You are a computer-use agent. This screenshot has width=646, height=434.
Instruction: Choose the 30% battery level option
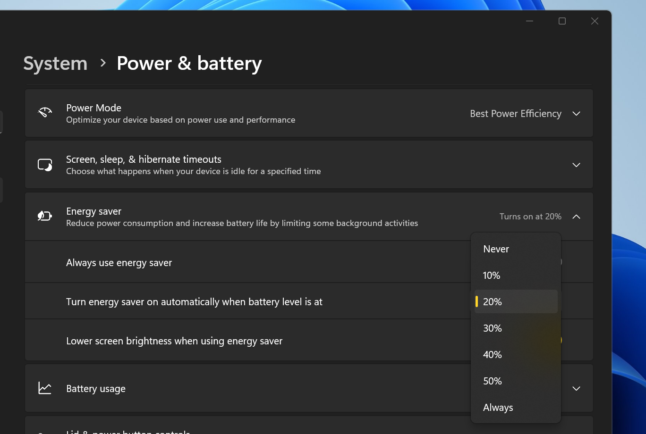coord(493,328)
